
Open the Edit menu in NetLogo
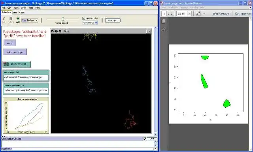point(9,8)
